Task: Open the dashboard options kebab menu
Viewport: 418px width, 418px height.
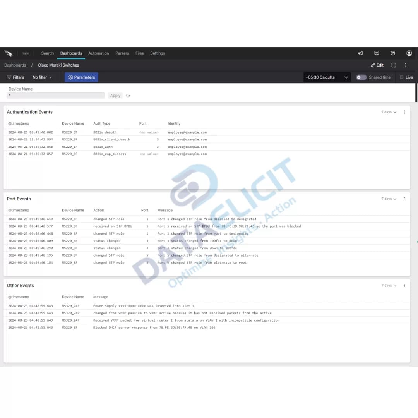Action: click(x=406, y=65)
